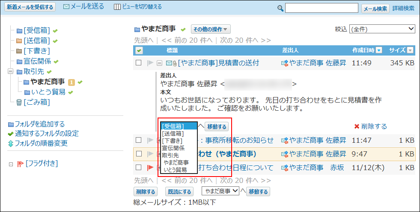The width and height of the screenshot is (420, 212).
Task: Click the arrows icon beside フォルダの順番変更
Action: tap(10, 143)
